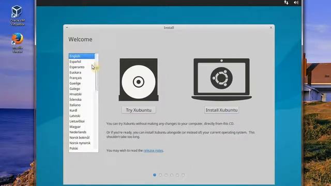Select Norsk nynorsk in the language list

pyautogui.click(x=82, y=143)
